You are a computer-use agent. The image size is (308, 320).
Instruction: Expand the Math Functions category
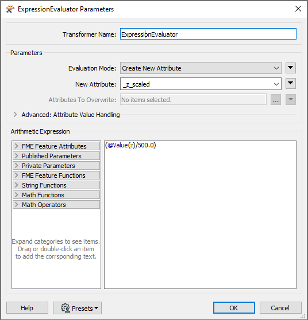pos(56,195)
